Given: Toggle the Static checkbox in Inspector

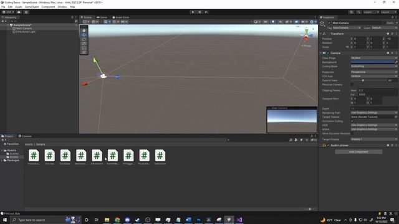Looking at the screenshot, I should [x=385, y=23].
